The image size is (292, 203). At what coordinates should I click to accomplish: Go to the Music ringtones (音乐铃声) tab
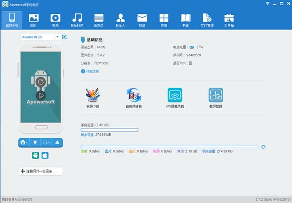pyautogui.click(x=77, y=20)
